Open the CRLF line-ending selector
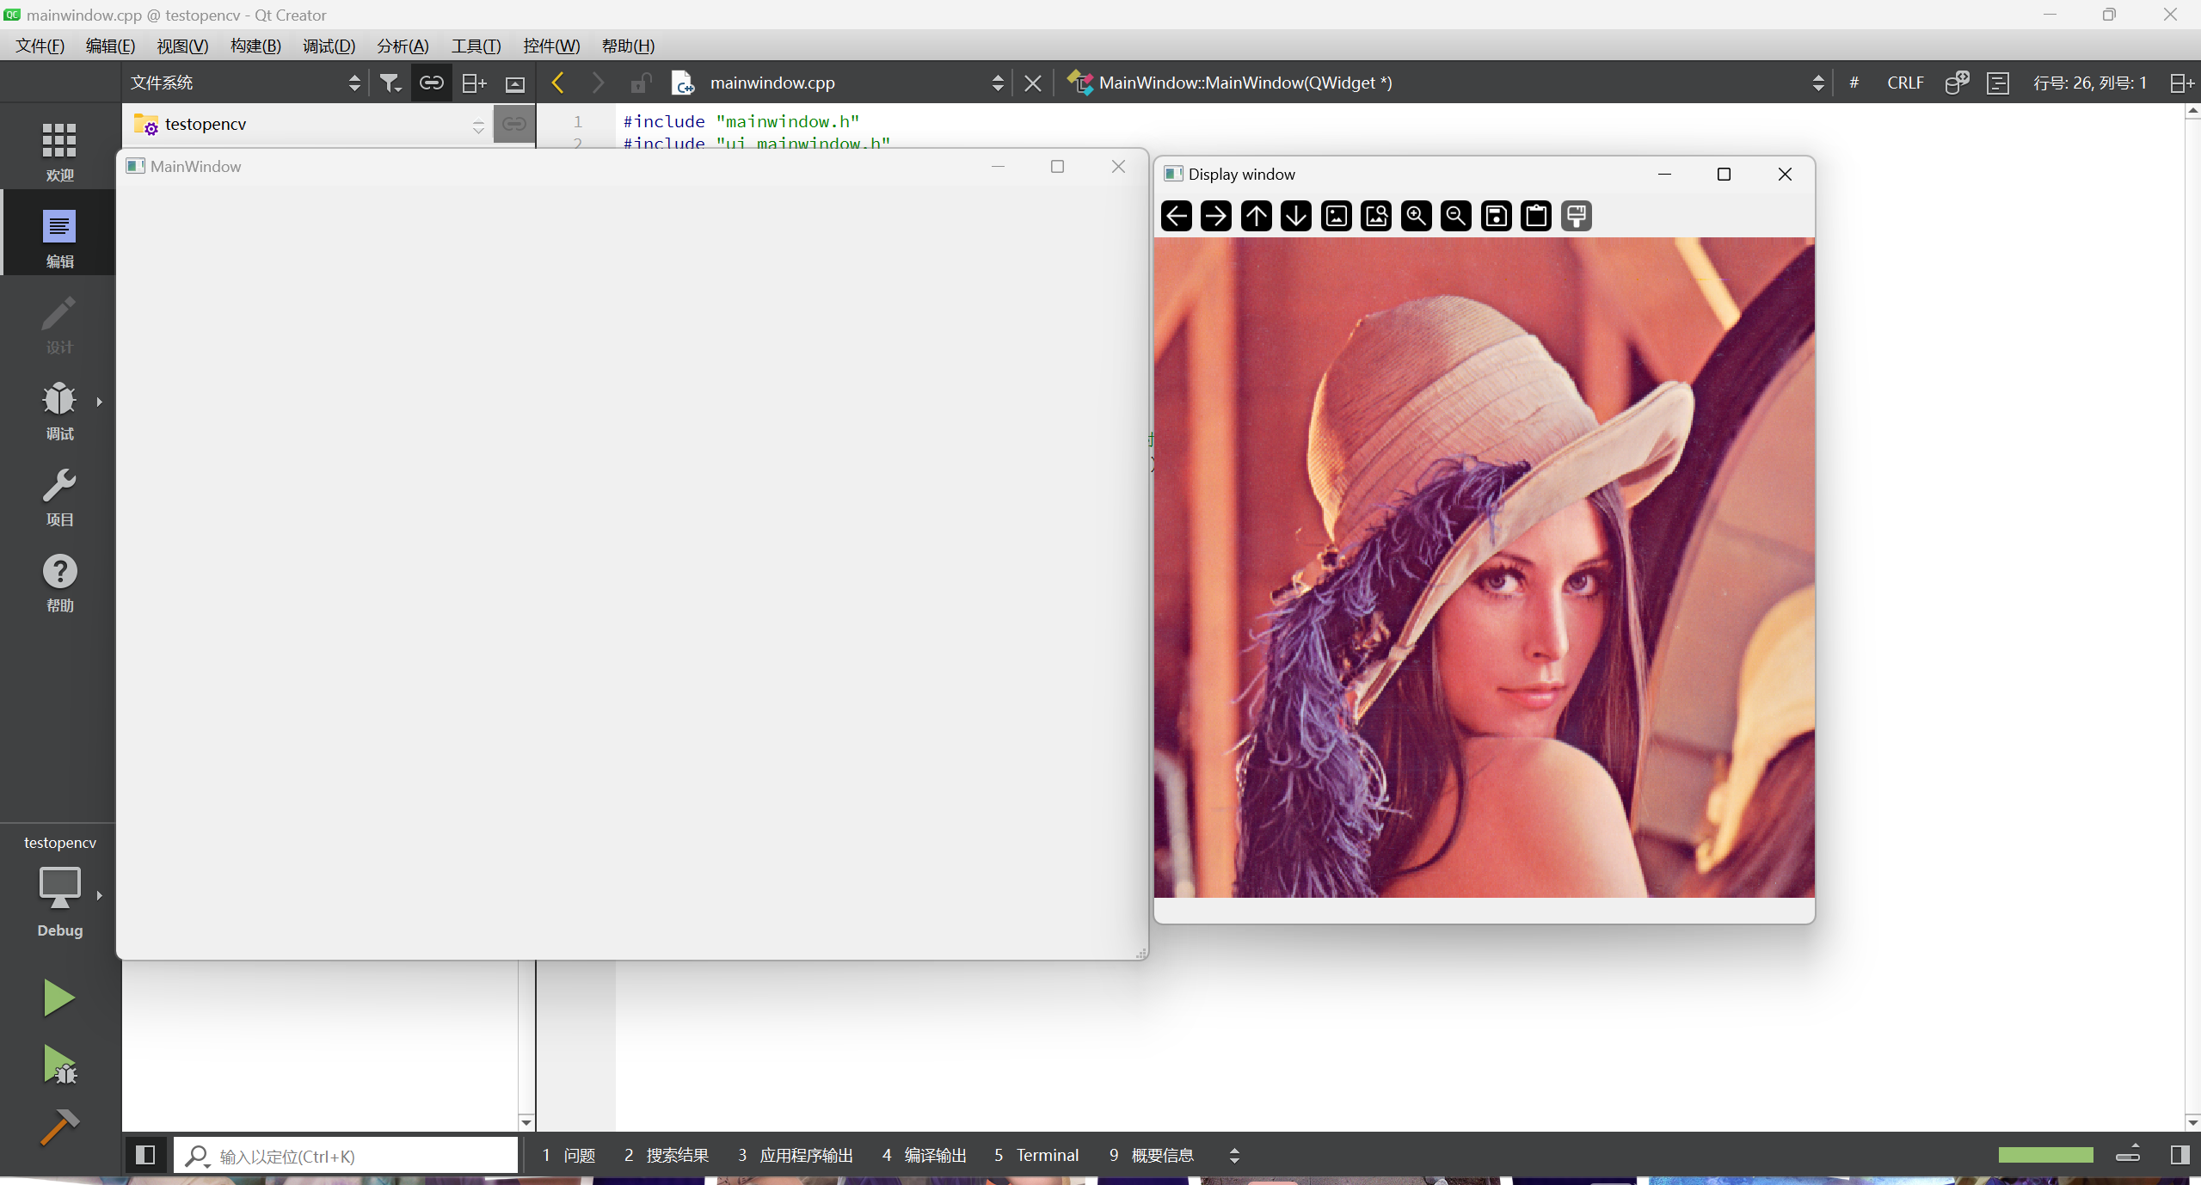Screen dimensions: 2201x1185 coord(1904,82)
